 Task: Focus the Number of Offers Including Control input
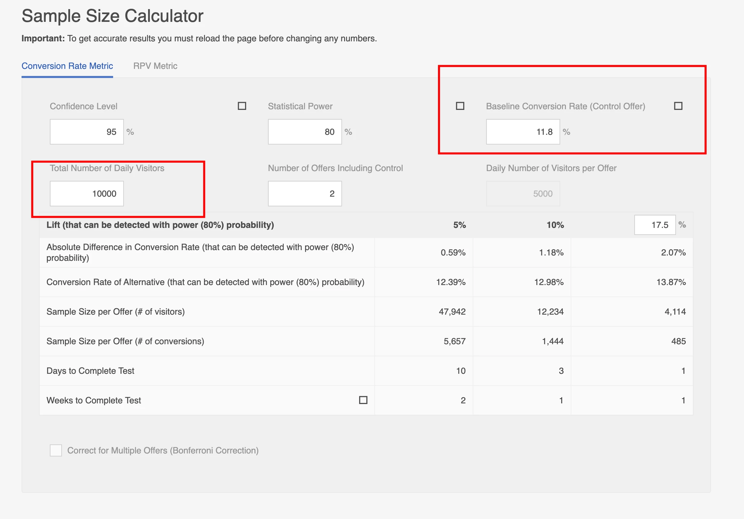[x=305, y=194]
